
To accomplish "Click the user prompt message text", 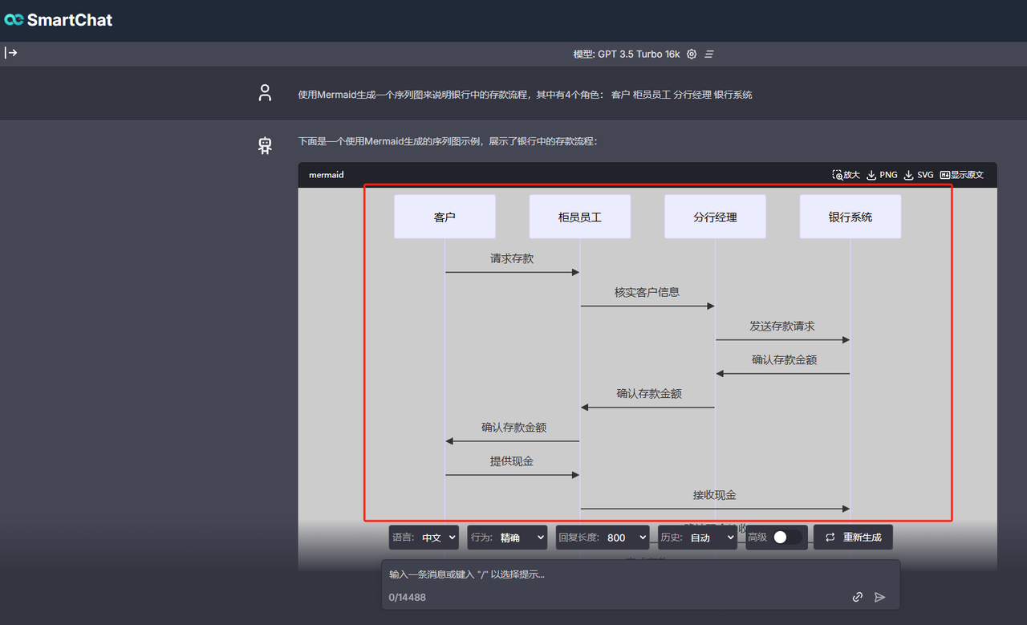I will (525, 95).
